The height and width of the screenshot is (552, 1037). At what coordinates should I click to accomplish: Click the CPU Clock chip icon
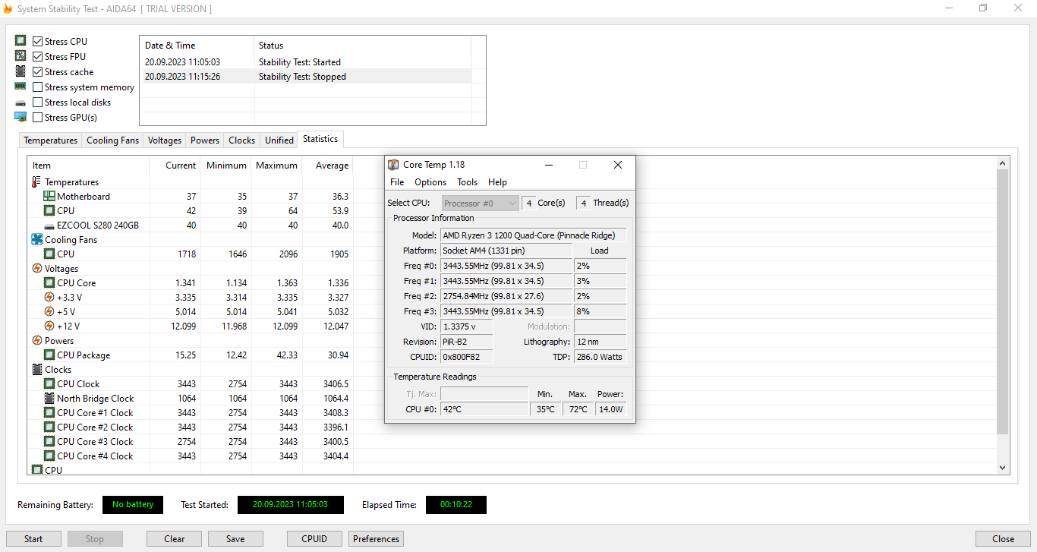click(49, 383)
